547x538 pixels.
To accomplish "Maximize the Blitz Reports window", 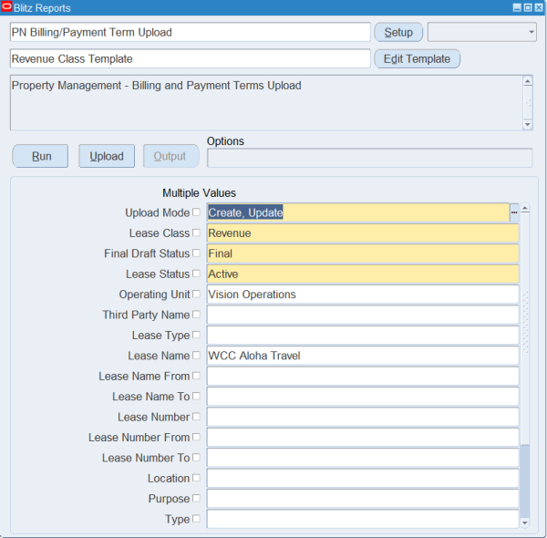I will point(528,7).
